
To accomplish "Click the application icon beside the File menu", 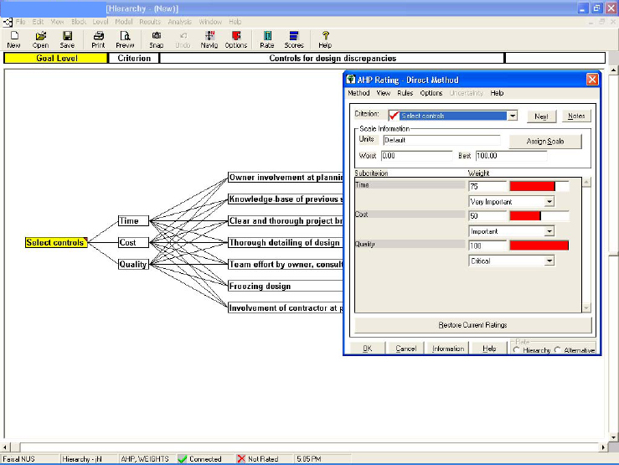I will 8,22.
